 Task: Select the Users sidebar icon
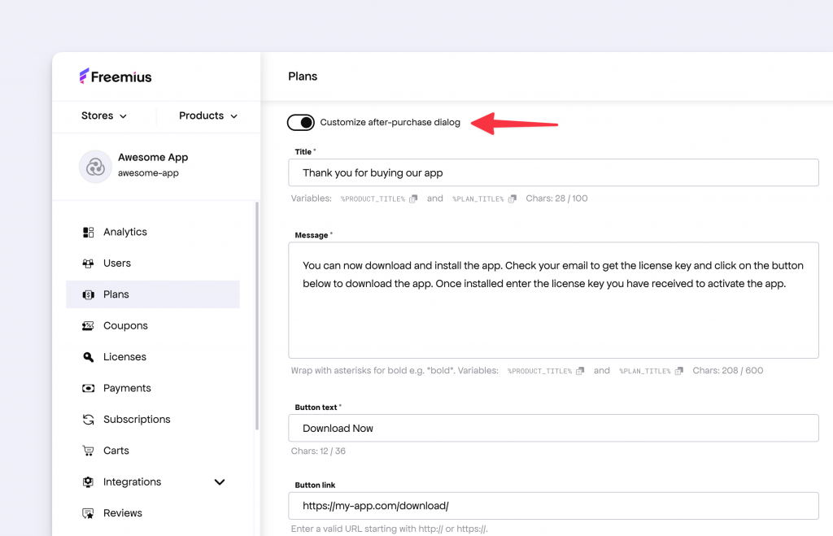pos(88,263)
